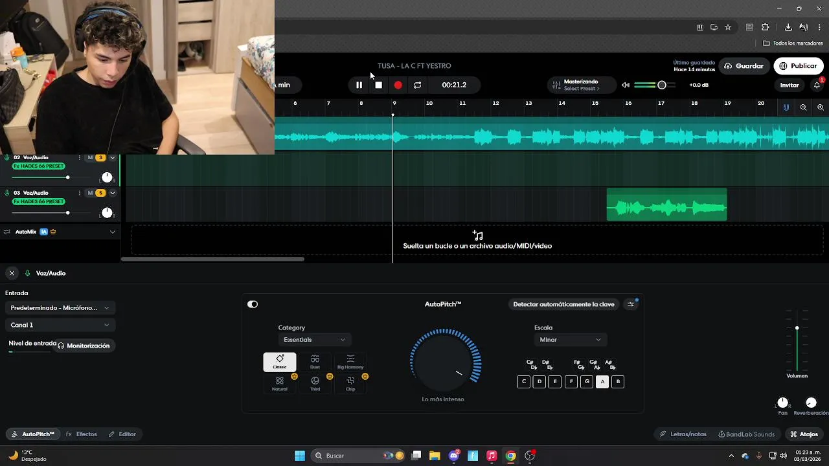Screen dimensions: 829x466
Task: Select the Classic AutoPitch preset
Action: pos(280,362)
